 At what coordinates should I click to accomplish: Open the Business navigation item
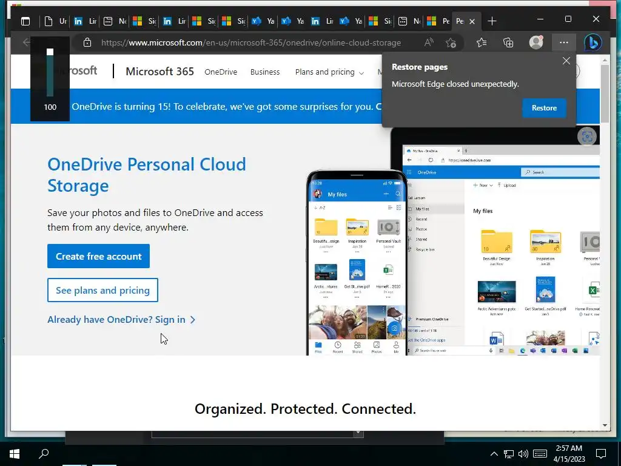pyautogui.click(x=265, y=72)
